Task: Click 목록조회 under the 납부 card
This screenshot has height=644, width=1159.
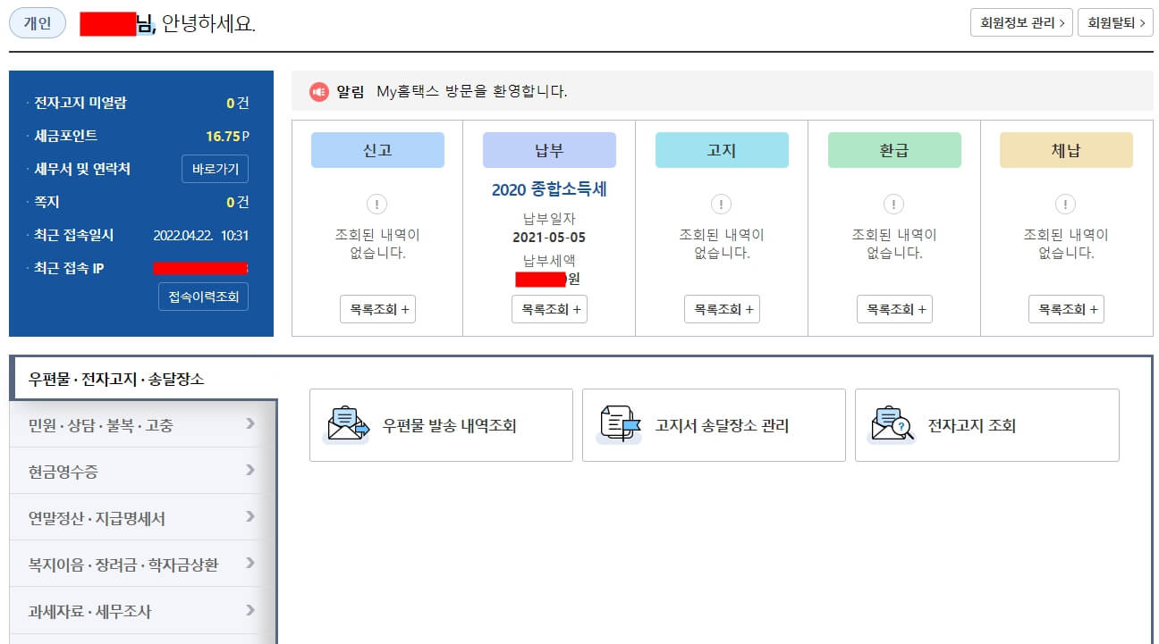Action: pyautogui.click(x=548, y=308)
